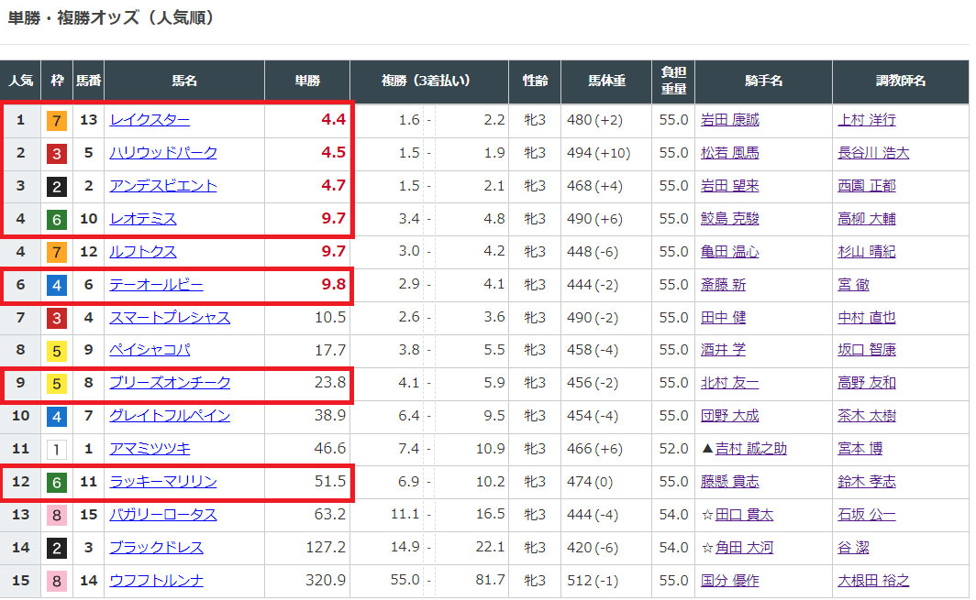Image resolution: width=976 pixels, height=600 pixels.
Task: Click the orange frame 7 badge beside レイクスター
Action: click(x=56, y=120)
